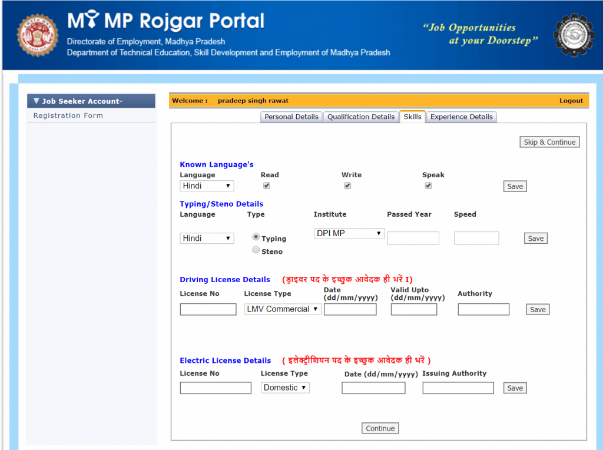Click the Electric License Details heading
The image size is (603, 450).
click(226, 360)
